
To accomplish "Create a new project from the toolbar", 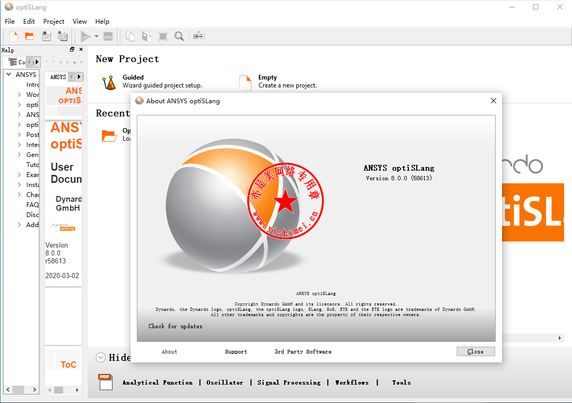I will 14,36.
